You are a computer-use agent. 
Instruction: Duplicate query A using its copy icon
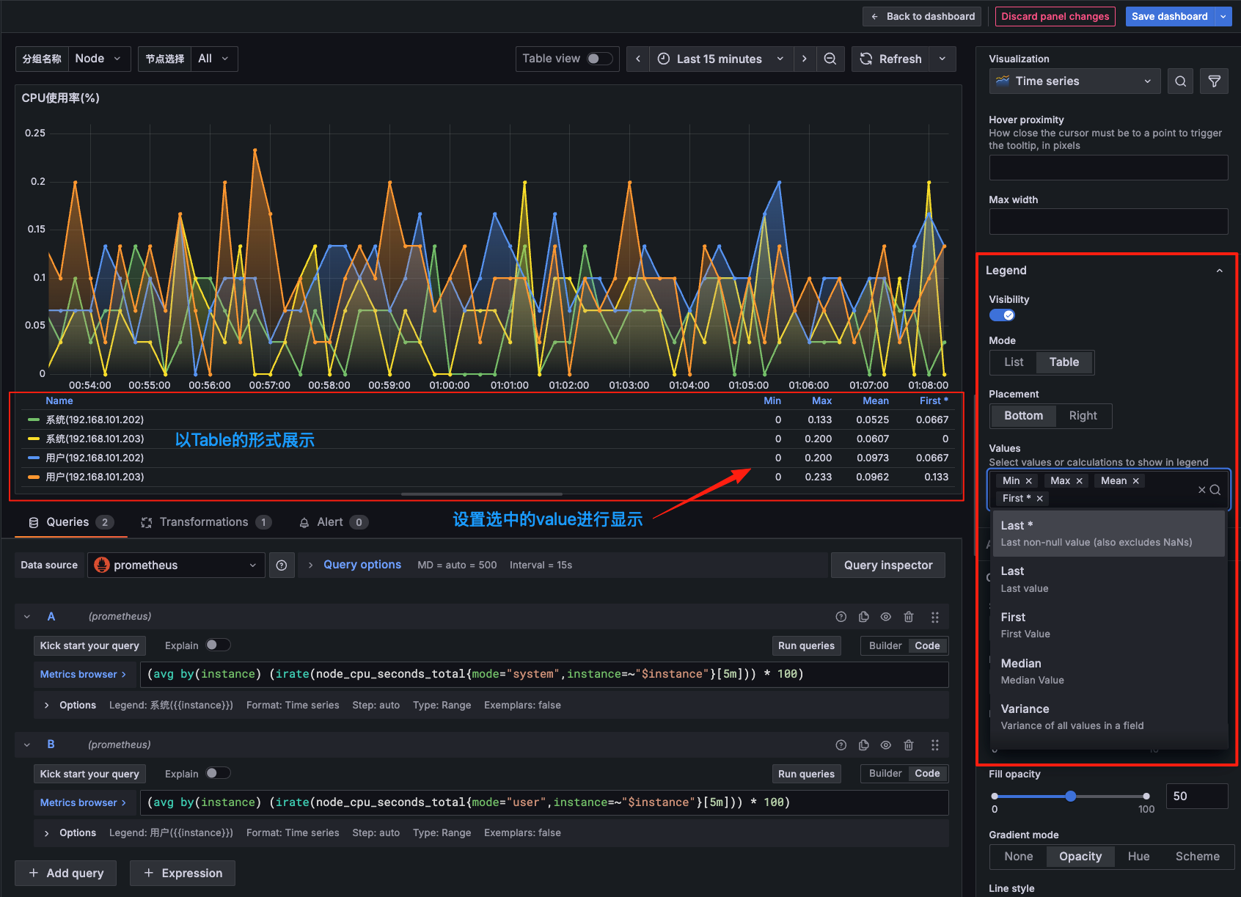(863, 617)
